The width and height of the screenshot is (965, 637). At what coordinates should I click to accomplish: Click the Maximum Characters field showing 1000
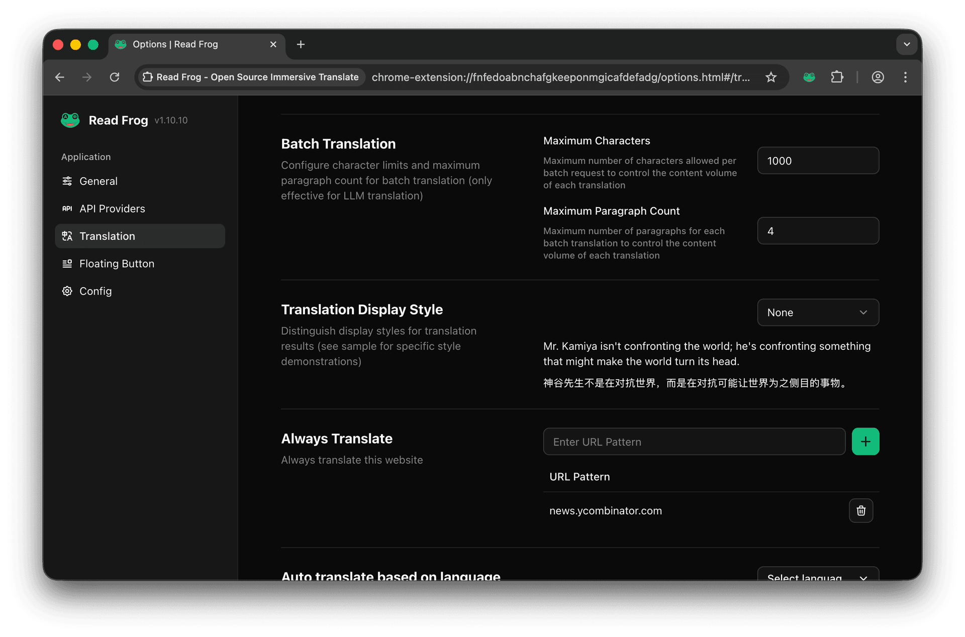coord(818,160)
